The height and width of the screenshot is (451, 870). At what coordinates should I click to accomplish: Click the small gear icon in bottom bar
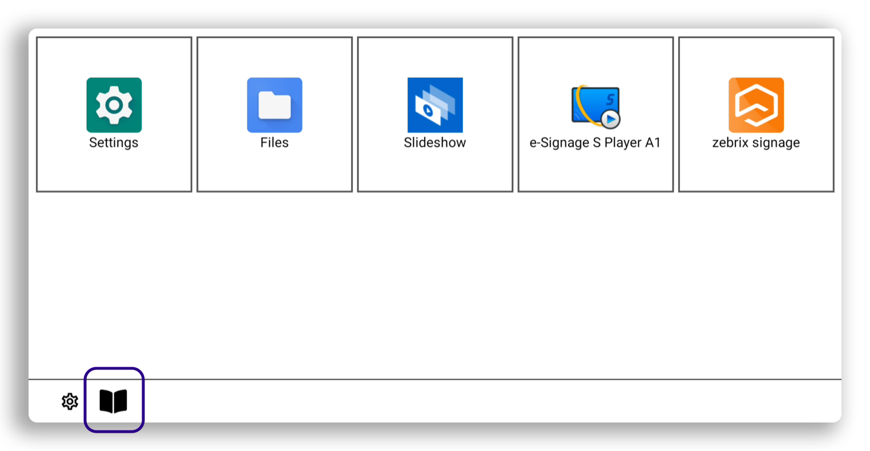point(70,401)
